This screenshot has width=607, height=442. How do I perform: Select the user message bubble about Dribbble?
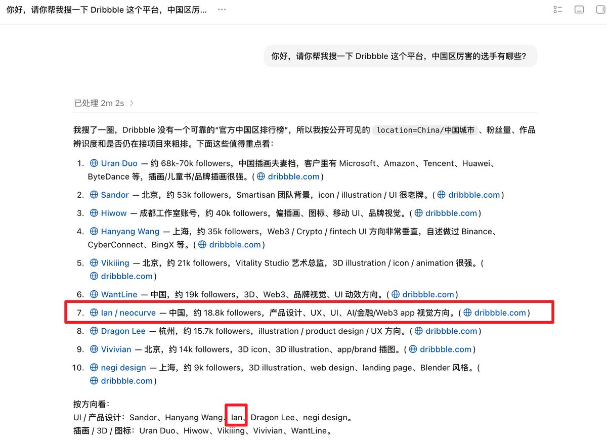400,56
